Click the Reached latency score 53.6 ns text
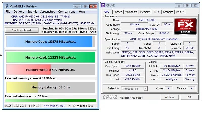202x114 pixels. coord(26,96)
